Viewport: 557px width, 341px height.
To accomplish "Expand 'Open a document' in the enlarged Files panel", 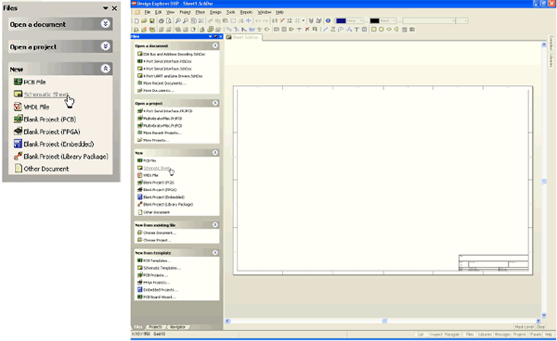I will [105, 24].
